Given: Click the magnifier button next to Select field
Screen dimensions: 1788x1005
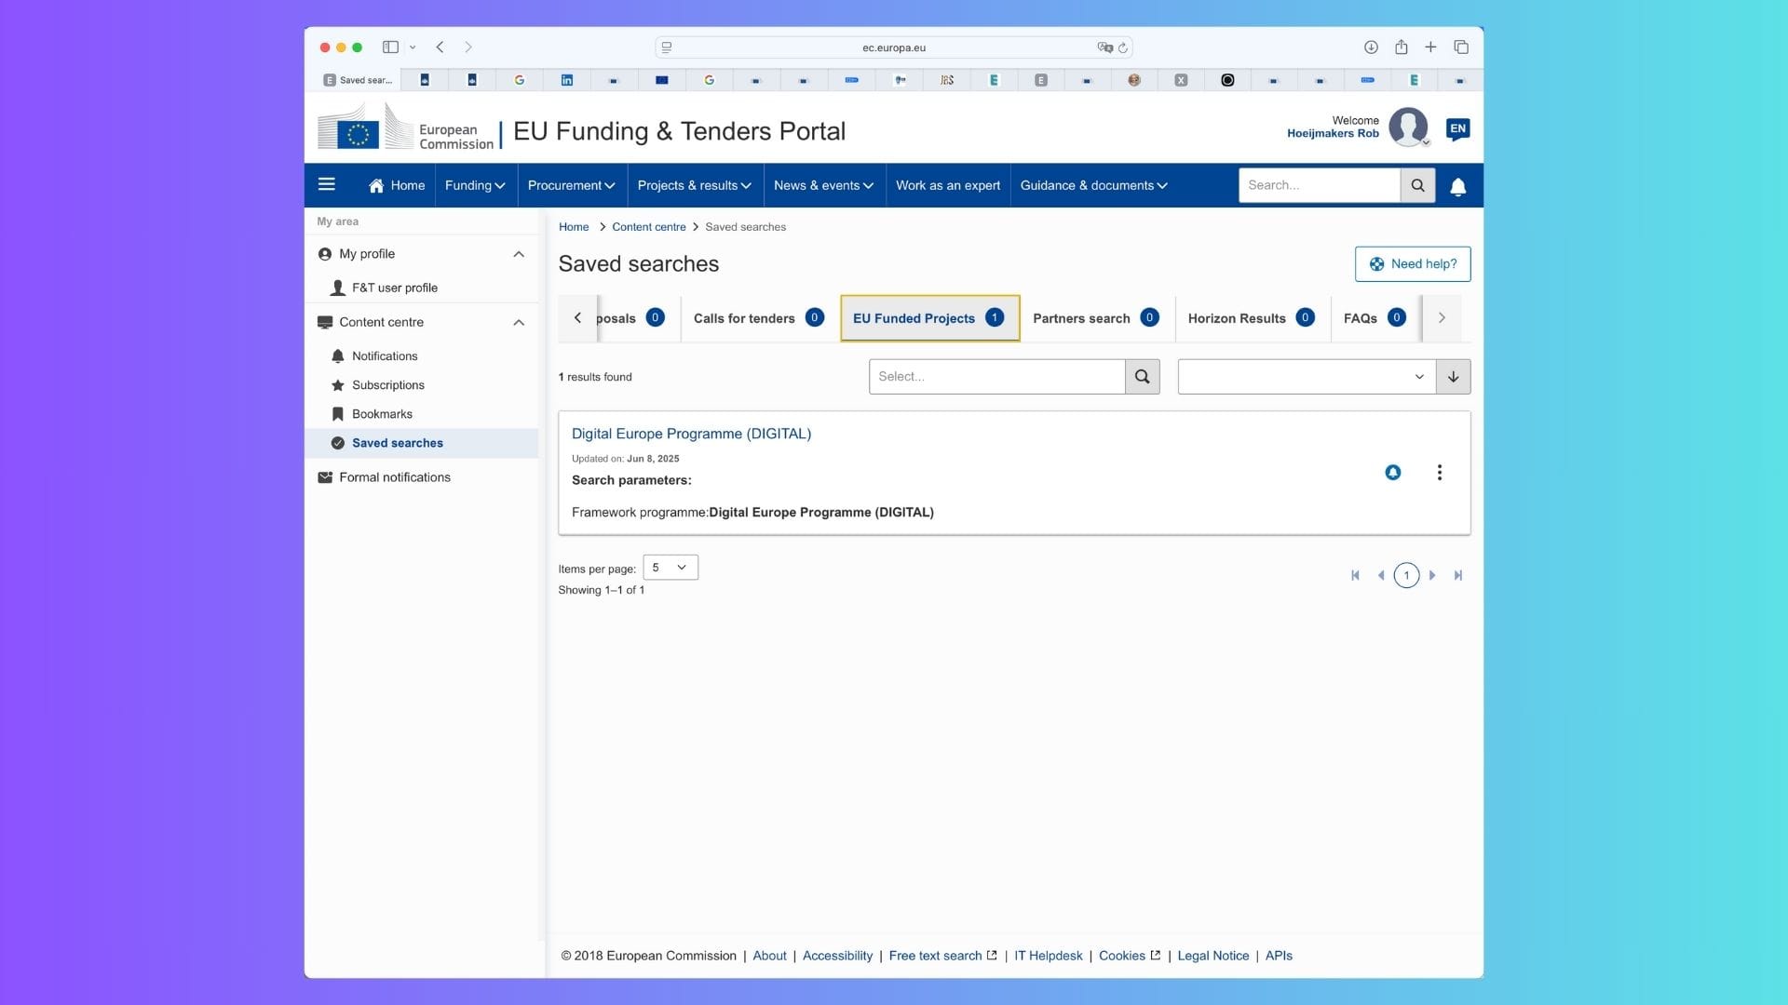Looking at the screenshot, I should coord(1142,377).
